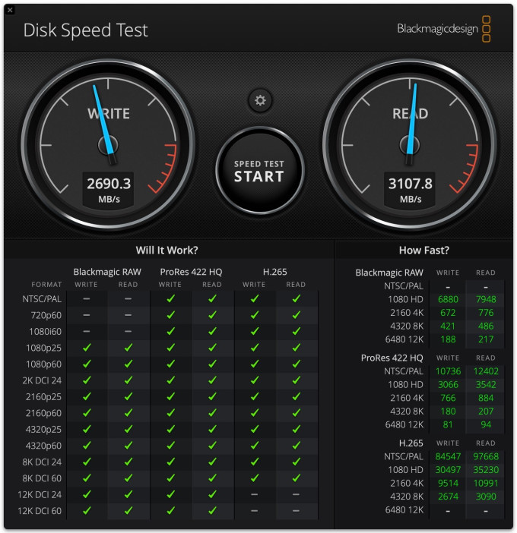
Task: Click the 2160p60 format row label
Action: [43, 413]
